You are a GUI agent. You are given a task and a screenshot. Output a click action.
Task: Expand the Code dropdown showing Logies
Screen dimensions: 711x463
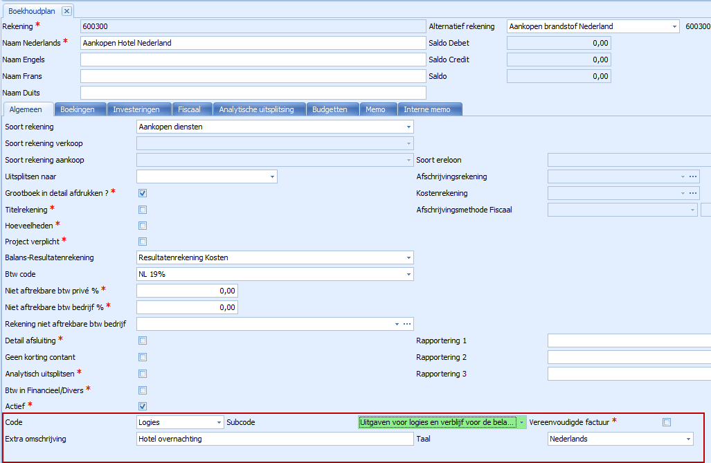pyautogui.click(x=219, y=422)
